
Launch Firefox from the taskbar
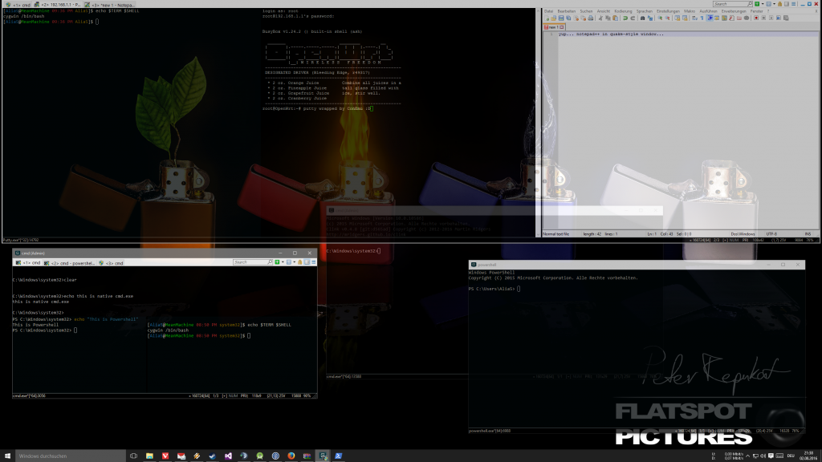point(291,455)
